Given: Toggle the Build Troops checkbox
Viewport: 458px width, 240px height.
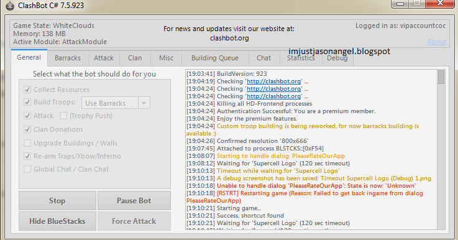Looking at the screenshot, I should coord(27,102).
